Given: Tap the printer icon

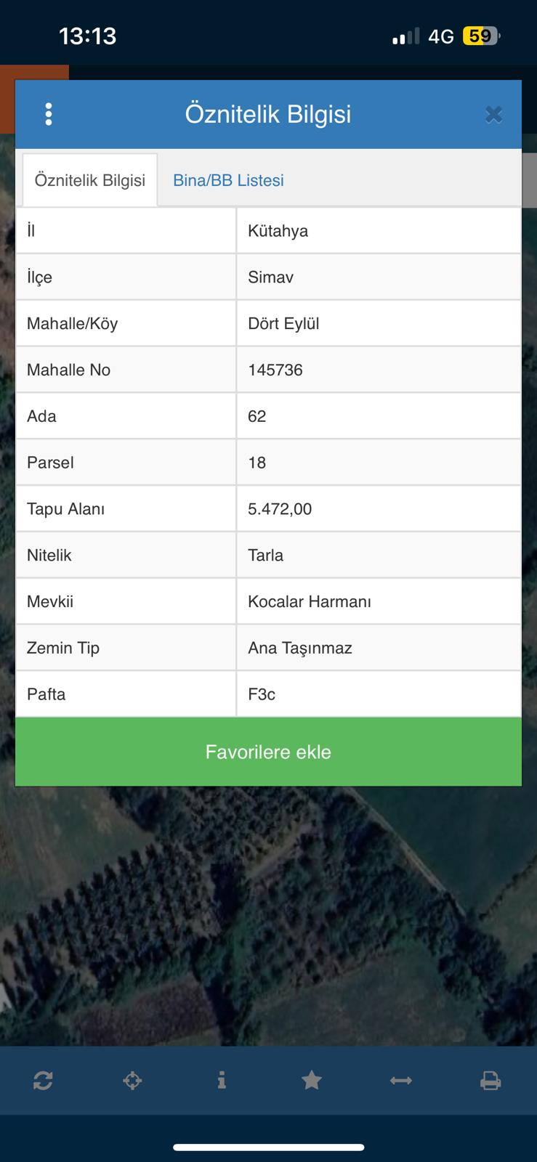Looking at the screenshot, I should pyautogui.click(x=490, y=1081).
